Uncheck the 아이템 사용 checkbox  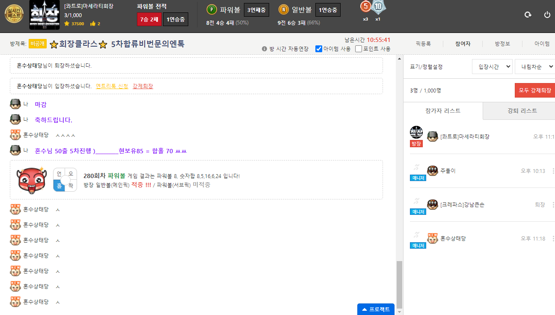point(319,49)
